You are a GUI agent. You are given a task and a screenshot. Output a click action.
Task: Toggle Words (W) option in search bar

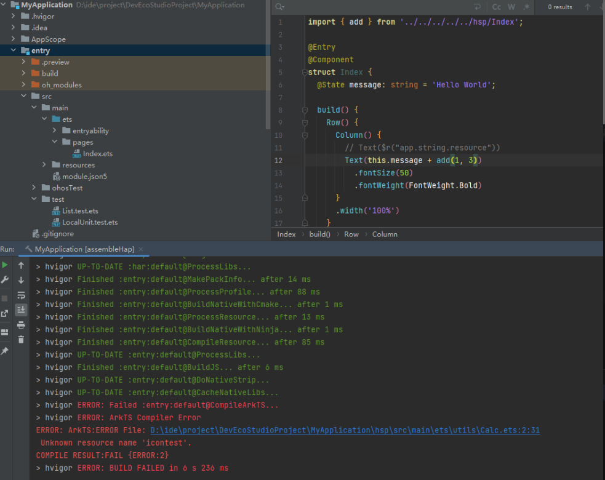click(511, 7)
